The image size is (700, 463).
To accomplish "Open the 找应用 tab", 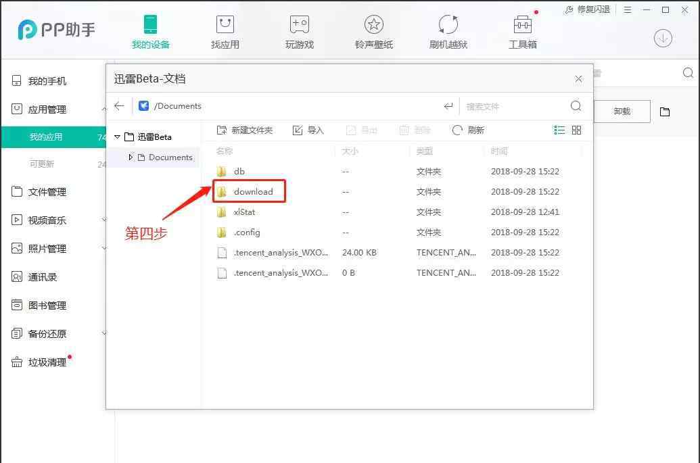I will 225,31.
